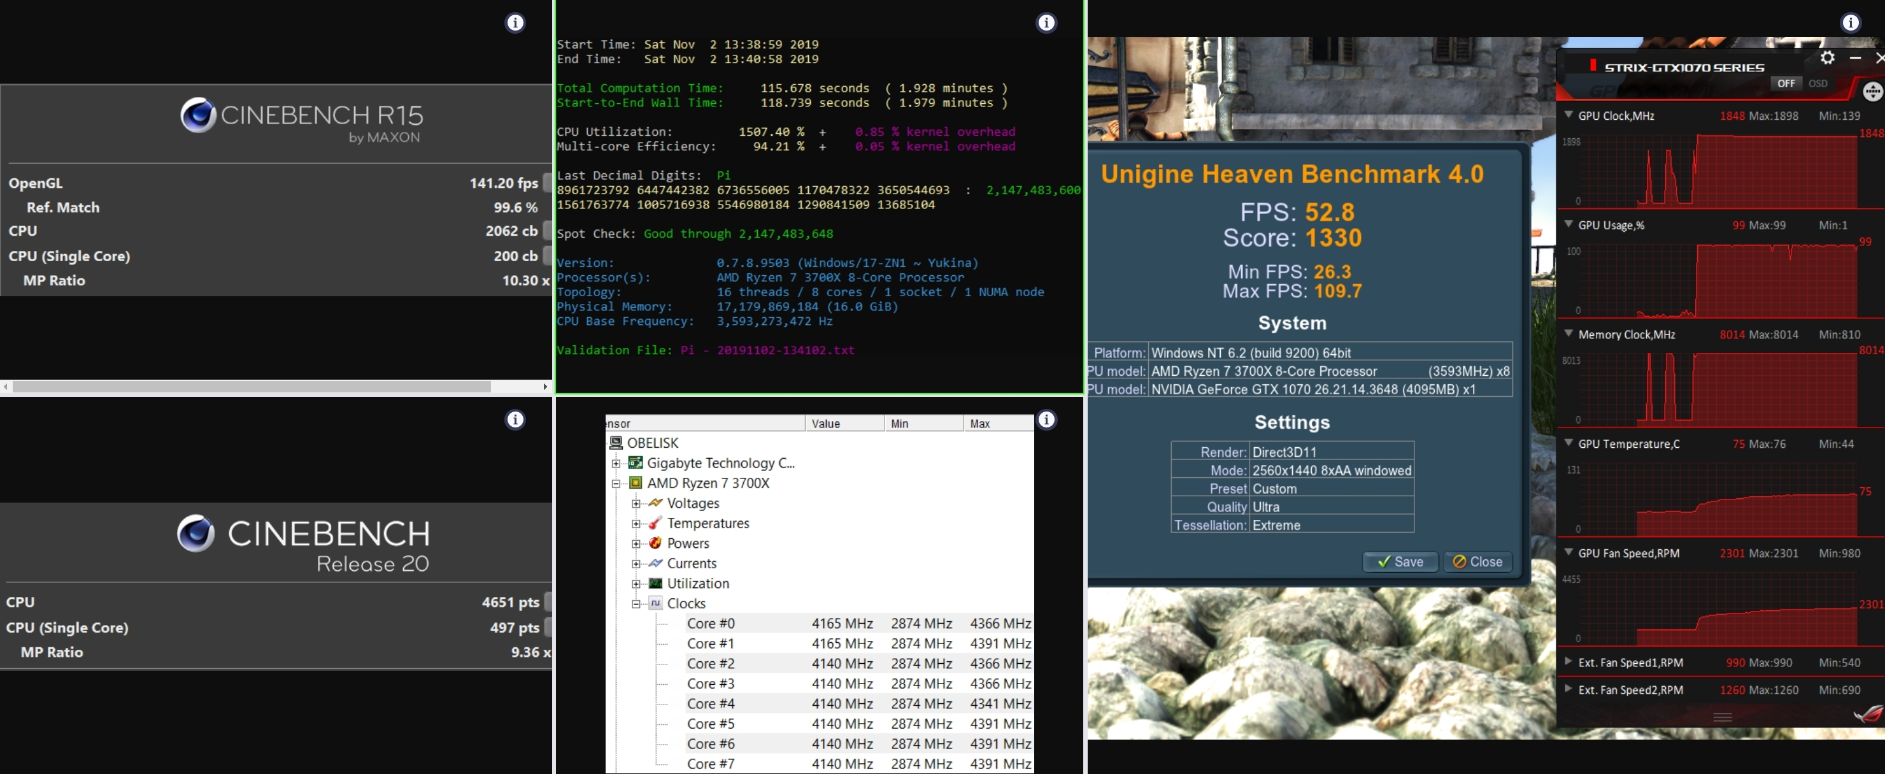Image resolution: width=1885 pixels, height=774 pixels.
Task: Click checkbox next to R15 CPU score
Action: (x=546, y=231)
